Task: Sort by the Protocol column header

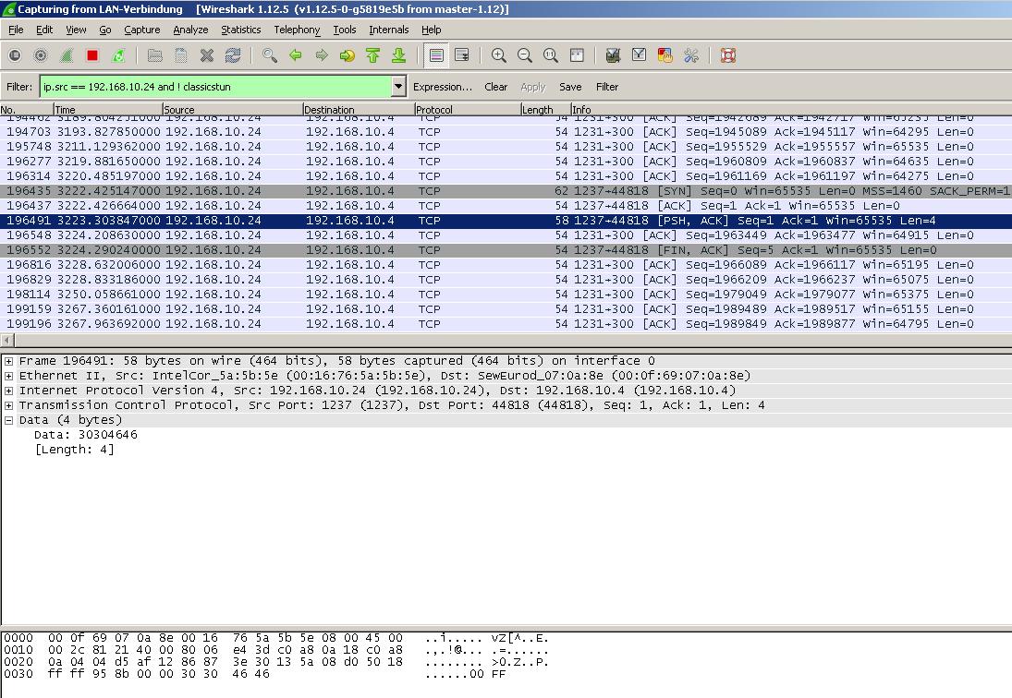Action: click(x=467, y=110)
